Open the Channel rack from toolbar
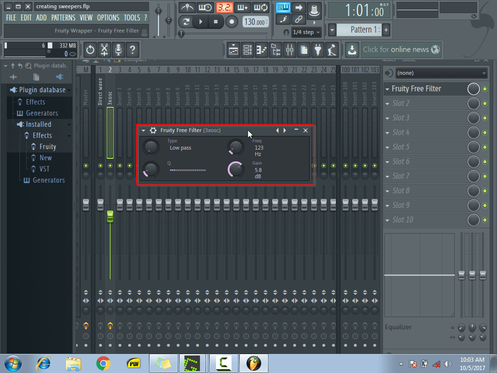Image resolution: width=497 pixels, height=373 pixels. (x=248, y=50)
